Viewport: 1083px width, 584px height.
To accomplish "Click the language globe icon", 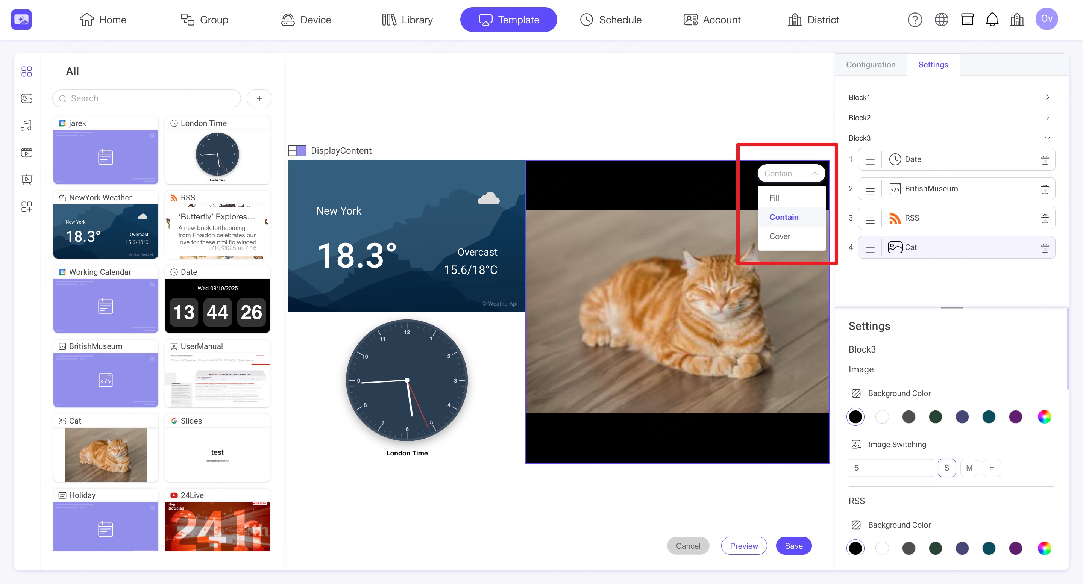I will (x=941, y=19).
